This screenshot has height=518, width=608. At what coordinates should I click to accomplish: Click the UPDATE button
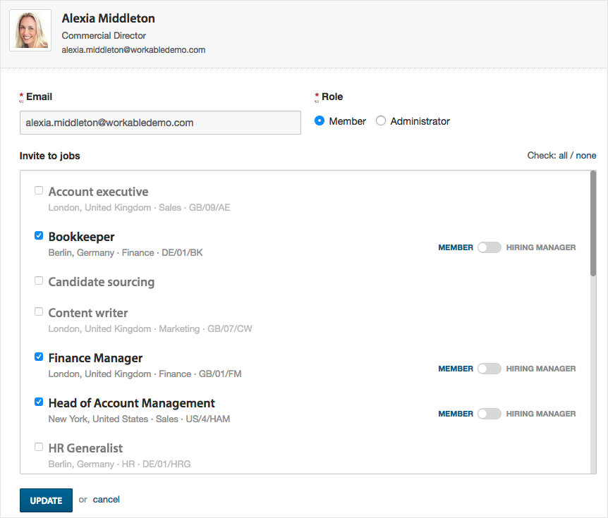point(46,500)
